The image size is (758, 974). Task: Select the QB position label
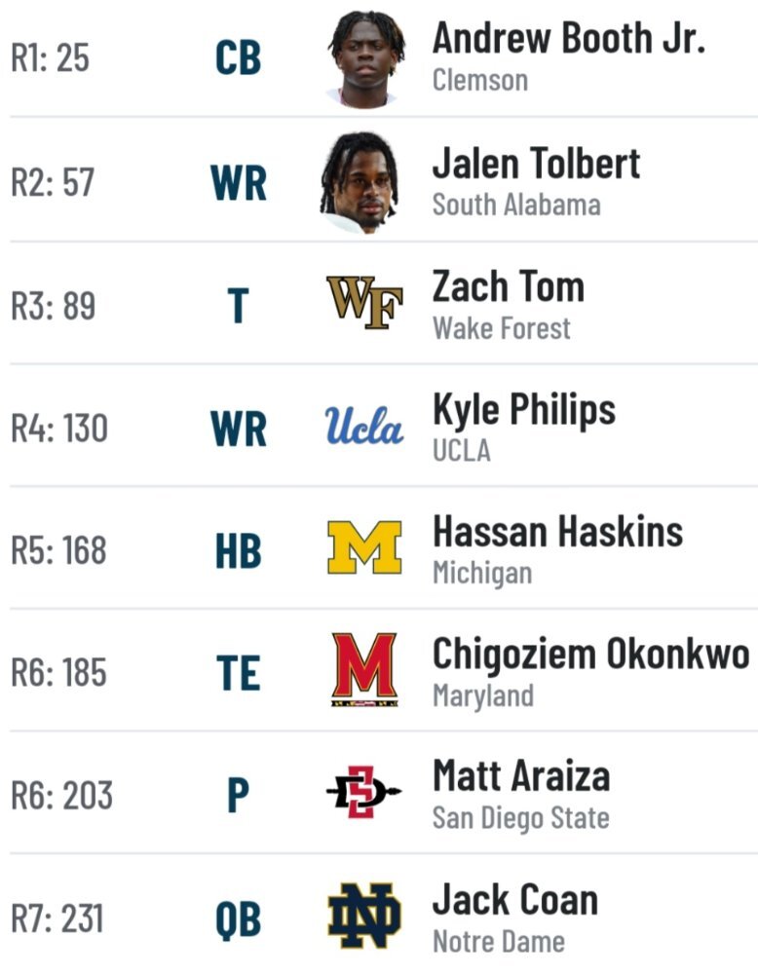point(238,919)
